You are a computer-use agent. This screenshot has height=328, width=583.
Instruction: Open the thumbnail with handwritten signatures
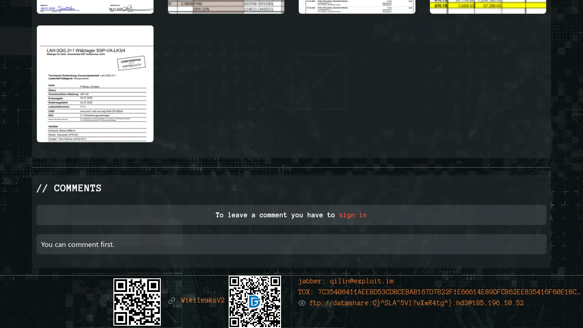click(95, 7)
